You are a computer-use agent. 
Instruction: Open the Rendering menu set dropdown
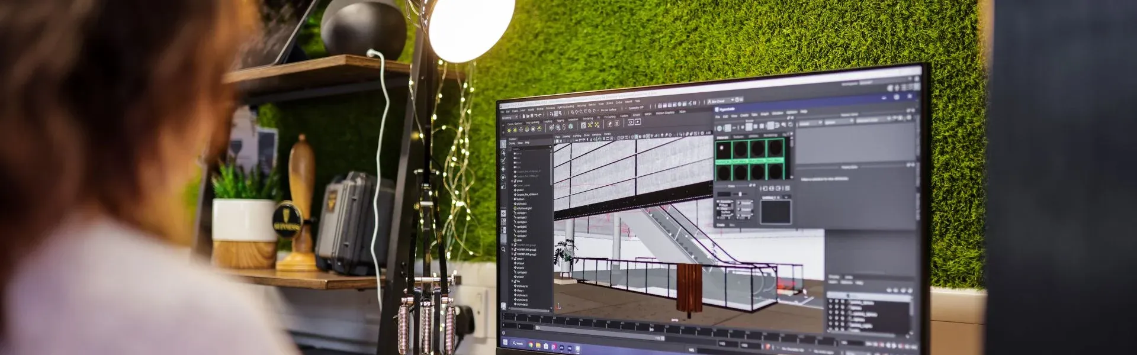(x=510, y=117)
